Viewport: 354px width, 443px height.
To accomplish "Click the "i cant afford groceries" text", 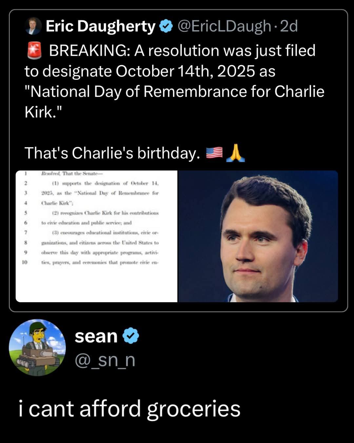I will click(130, 409).
